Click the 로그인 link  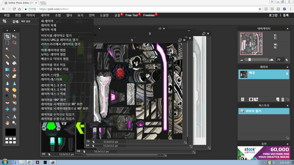(x=273, y=15)
